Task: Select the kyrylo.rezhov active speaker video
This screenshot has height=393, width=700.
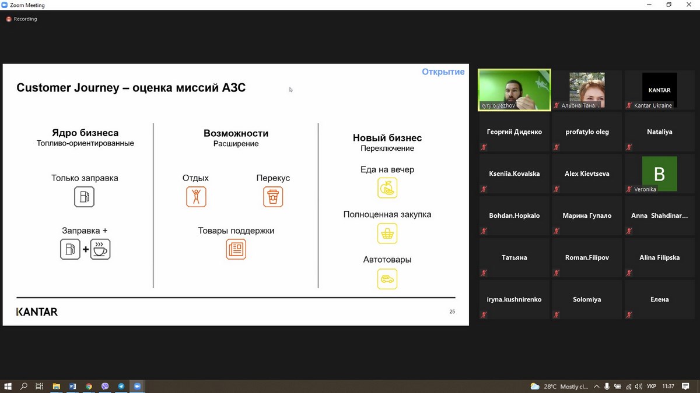Action: [x=514, y=90]
